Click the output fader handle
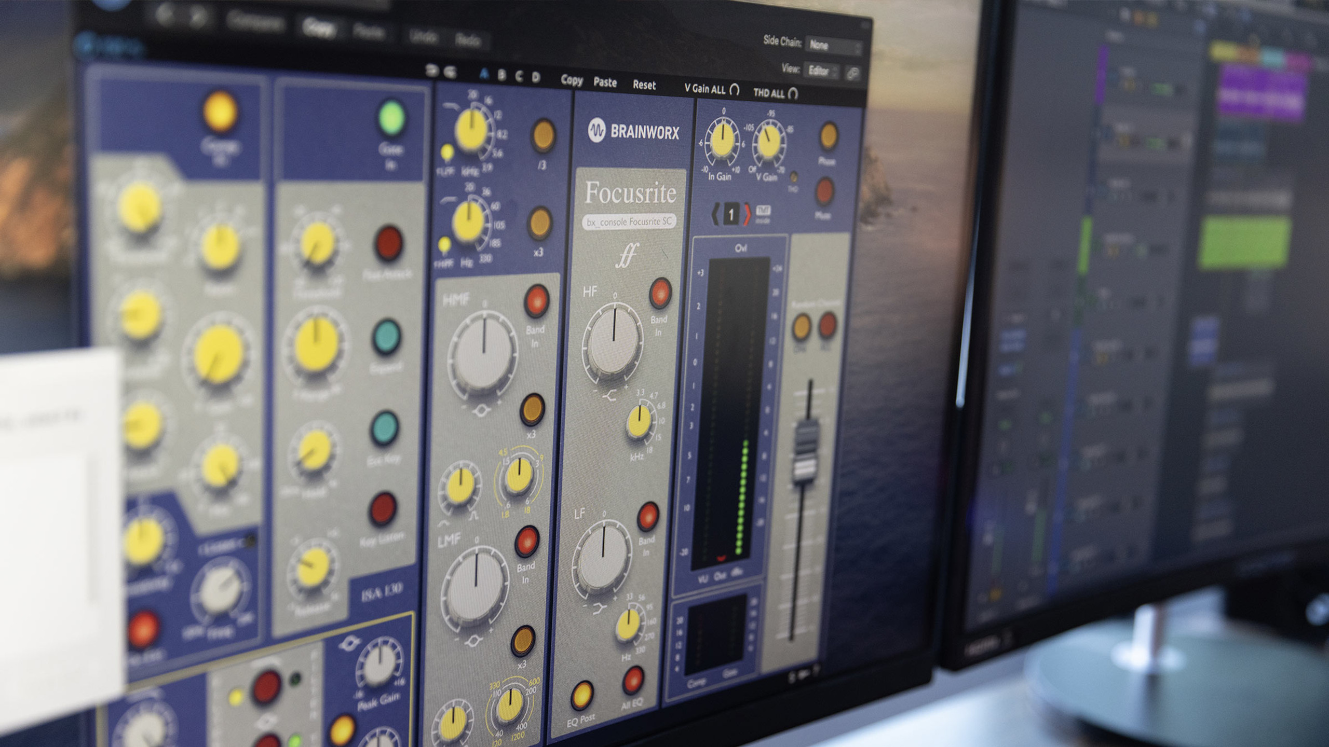 point(805,453)
